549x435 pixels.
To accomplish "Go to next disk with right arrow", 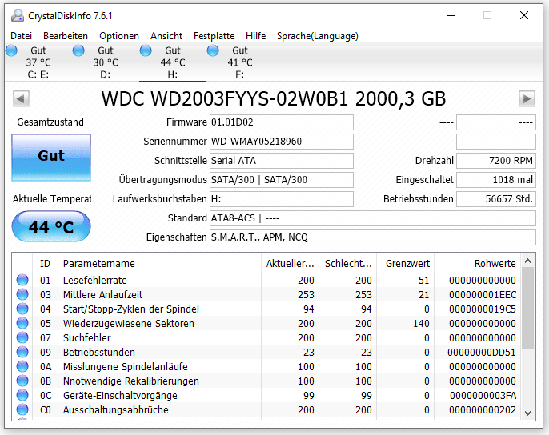I will point(527,98).
